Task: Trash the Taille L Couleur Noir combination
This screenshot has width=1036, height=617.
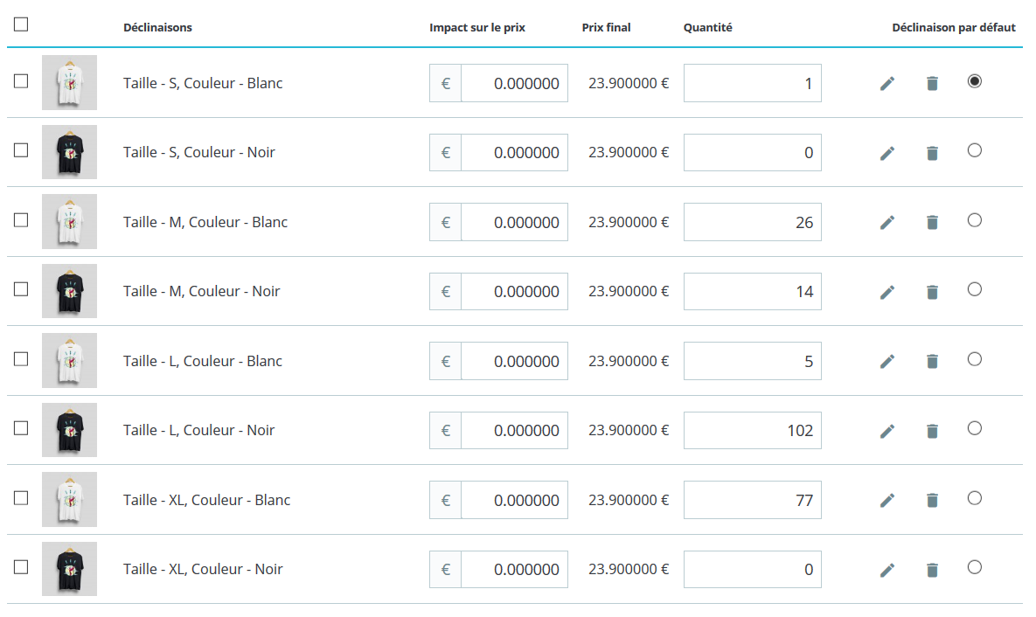Action: (x=932, y=431)
